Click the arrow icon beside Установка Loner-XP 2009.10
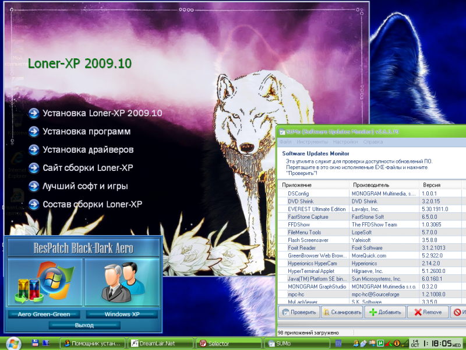 34,113
